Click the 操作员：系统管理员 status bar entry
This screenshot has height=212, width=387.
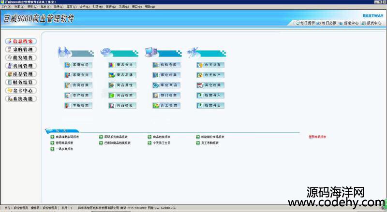click(44, 208)
